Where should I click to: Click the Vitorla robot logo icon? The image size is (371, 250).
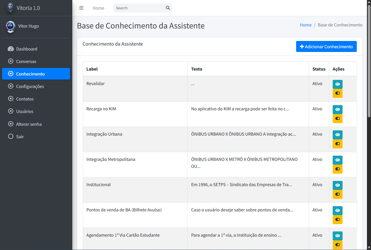[x=10, y=8]
